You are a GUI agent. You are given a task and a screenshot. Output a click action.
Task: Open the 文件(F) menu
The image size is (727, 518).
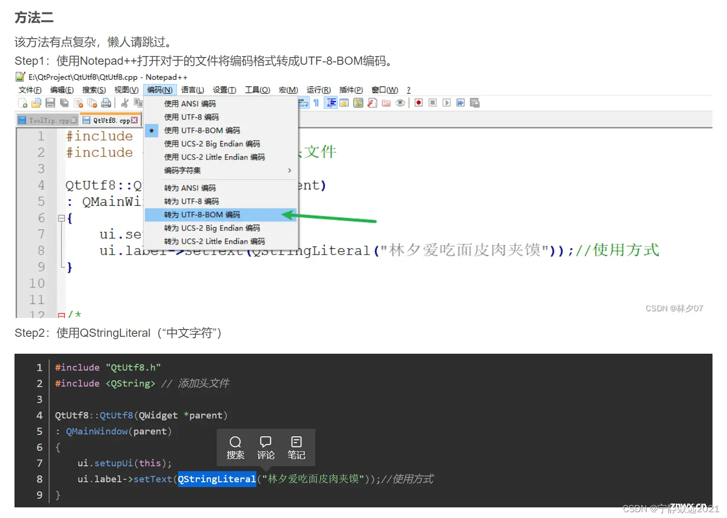coord(30,90)
